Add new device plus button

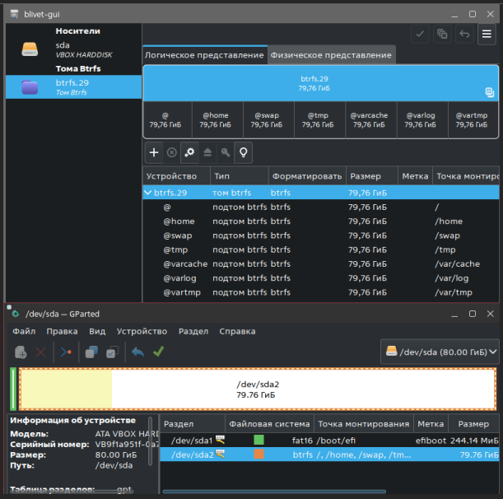pos(154,152)
